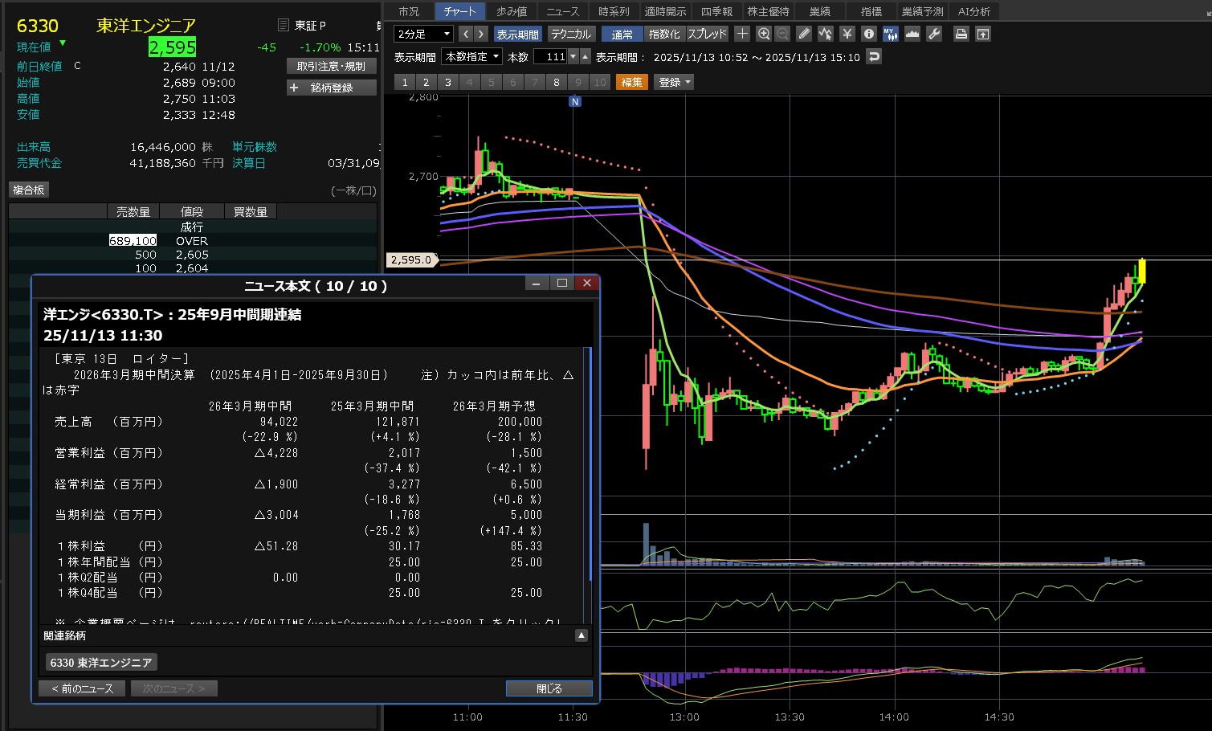Go to previous news with 前のニュース
Screen dimensions: 1212x731
tap(82, 688)
